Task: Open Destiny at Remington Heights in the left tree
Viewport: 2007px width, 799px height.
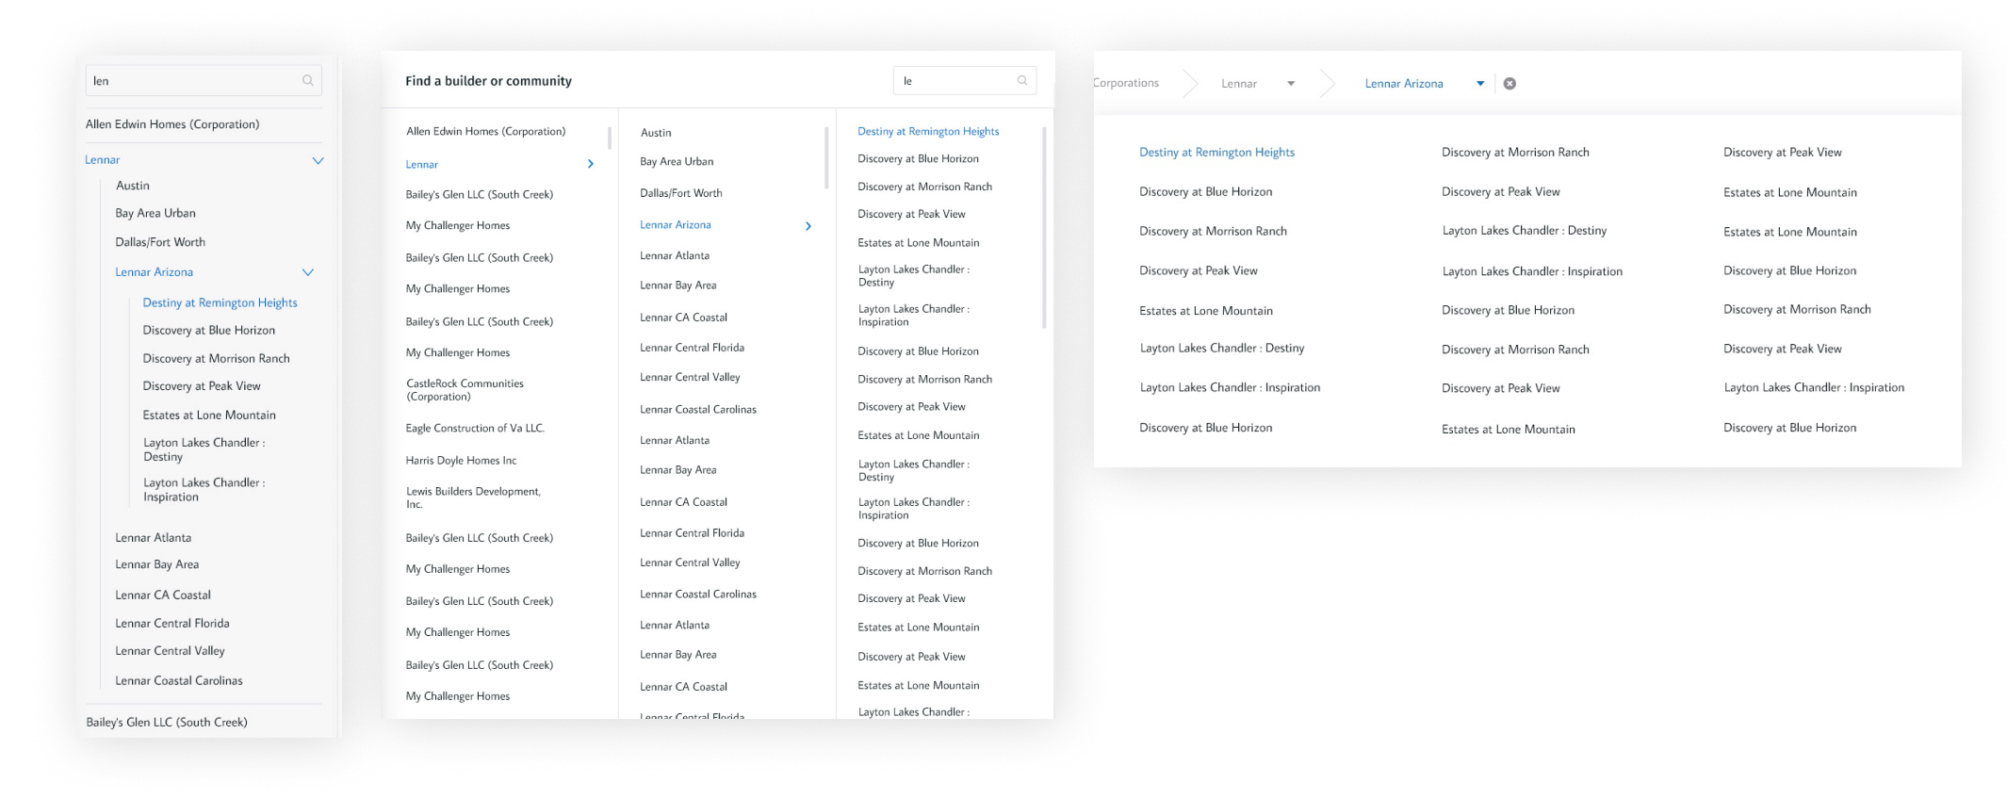Action: pos(220,302)
